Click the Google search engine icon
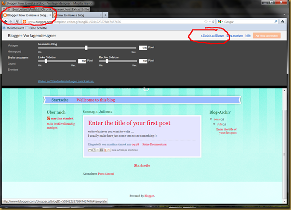The width and height of the screenshot is (291, 210). [220, 22]
